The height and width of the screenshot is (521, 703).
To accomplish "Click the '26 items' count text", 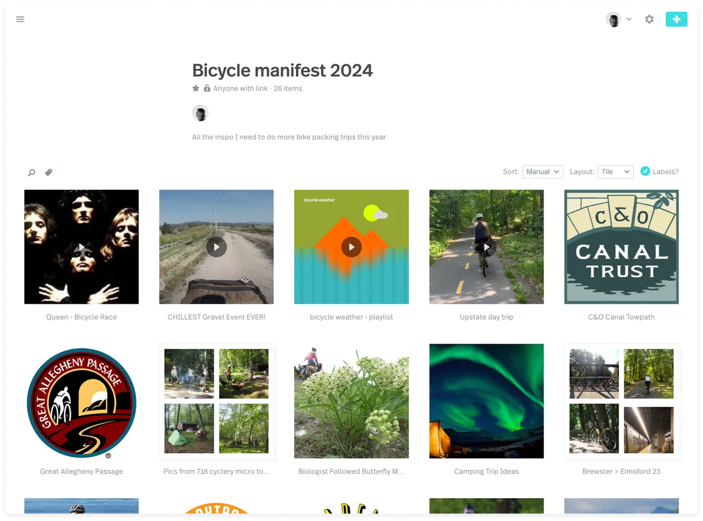I will [288, 88].
